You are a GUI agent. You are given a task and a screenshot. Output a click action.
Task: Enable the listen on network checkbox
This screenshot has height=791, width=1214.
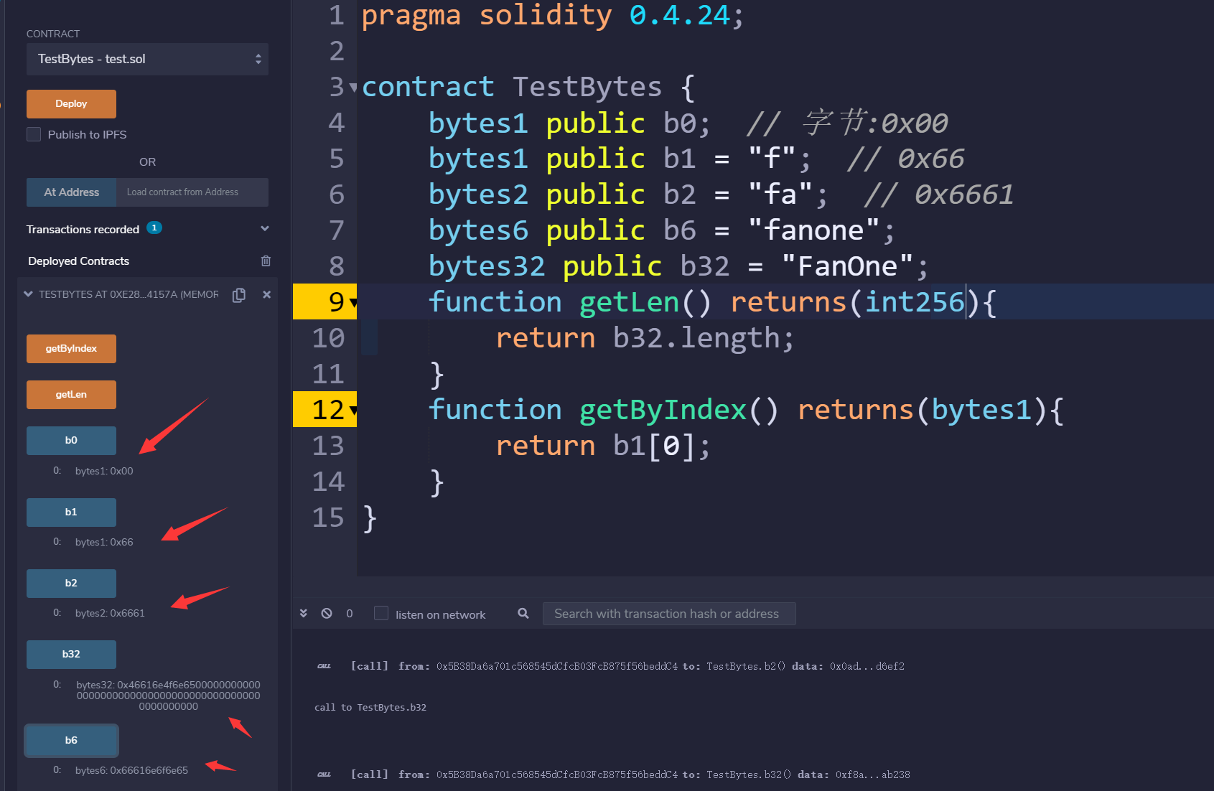pos(381,613)
